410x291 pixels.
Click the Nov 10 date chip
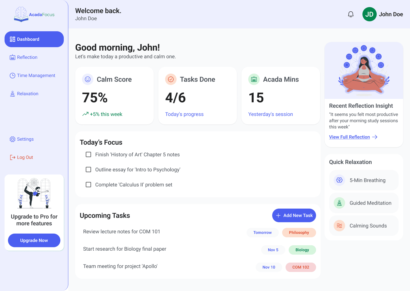(x=269, y=267)
